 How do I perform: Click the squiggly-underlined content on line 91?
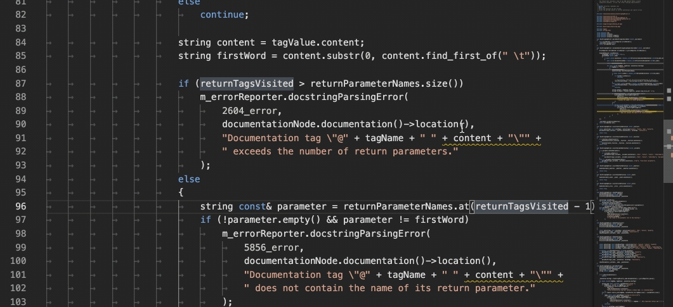point(472,138)
